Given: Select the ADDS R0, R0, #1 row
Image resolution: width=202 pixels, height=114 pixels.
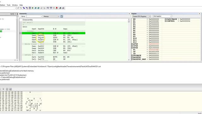Looking at the screenshot, I should click(54, 37).
